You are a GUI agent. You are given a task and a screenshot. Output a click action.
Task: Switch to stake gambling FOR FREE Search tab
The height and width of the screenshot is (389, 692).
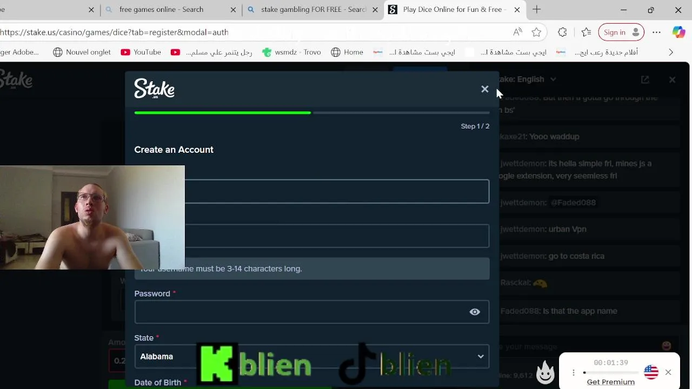[313, 9]
